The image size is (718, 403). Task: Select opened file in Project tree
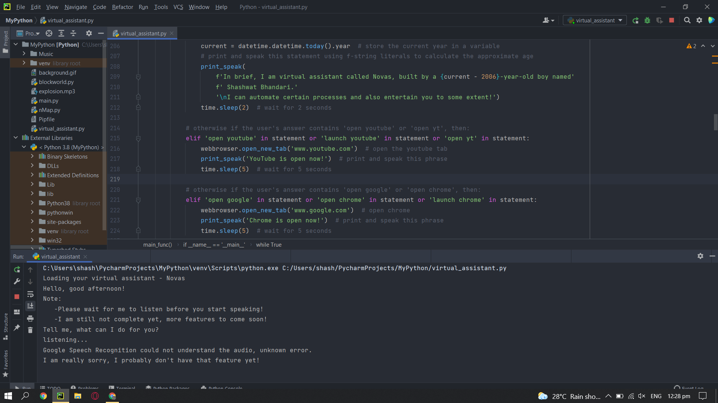[x=49, y=33]
